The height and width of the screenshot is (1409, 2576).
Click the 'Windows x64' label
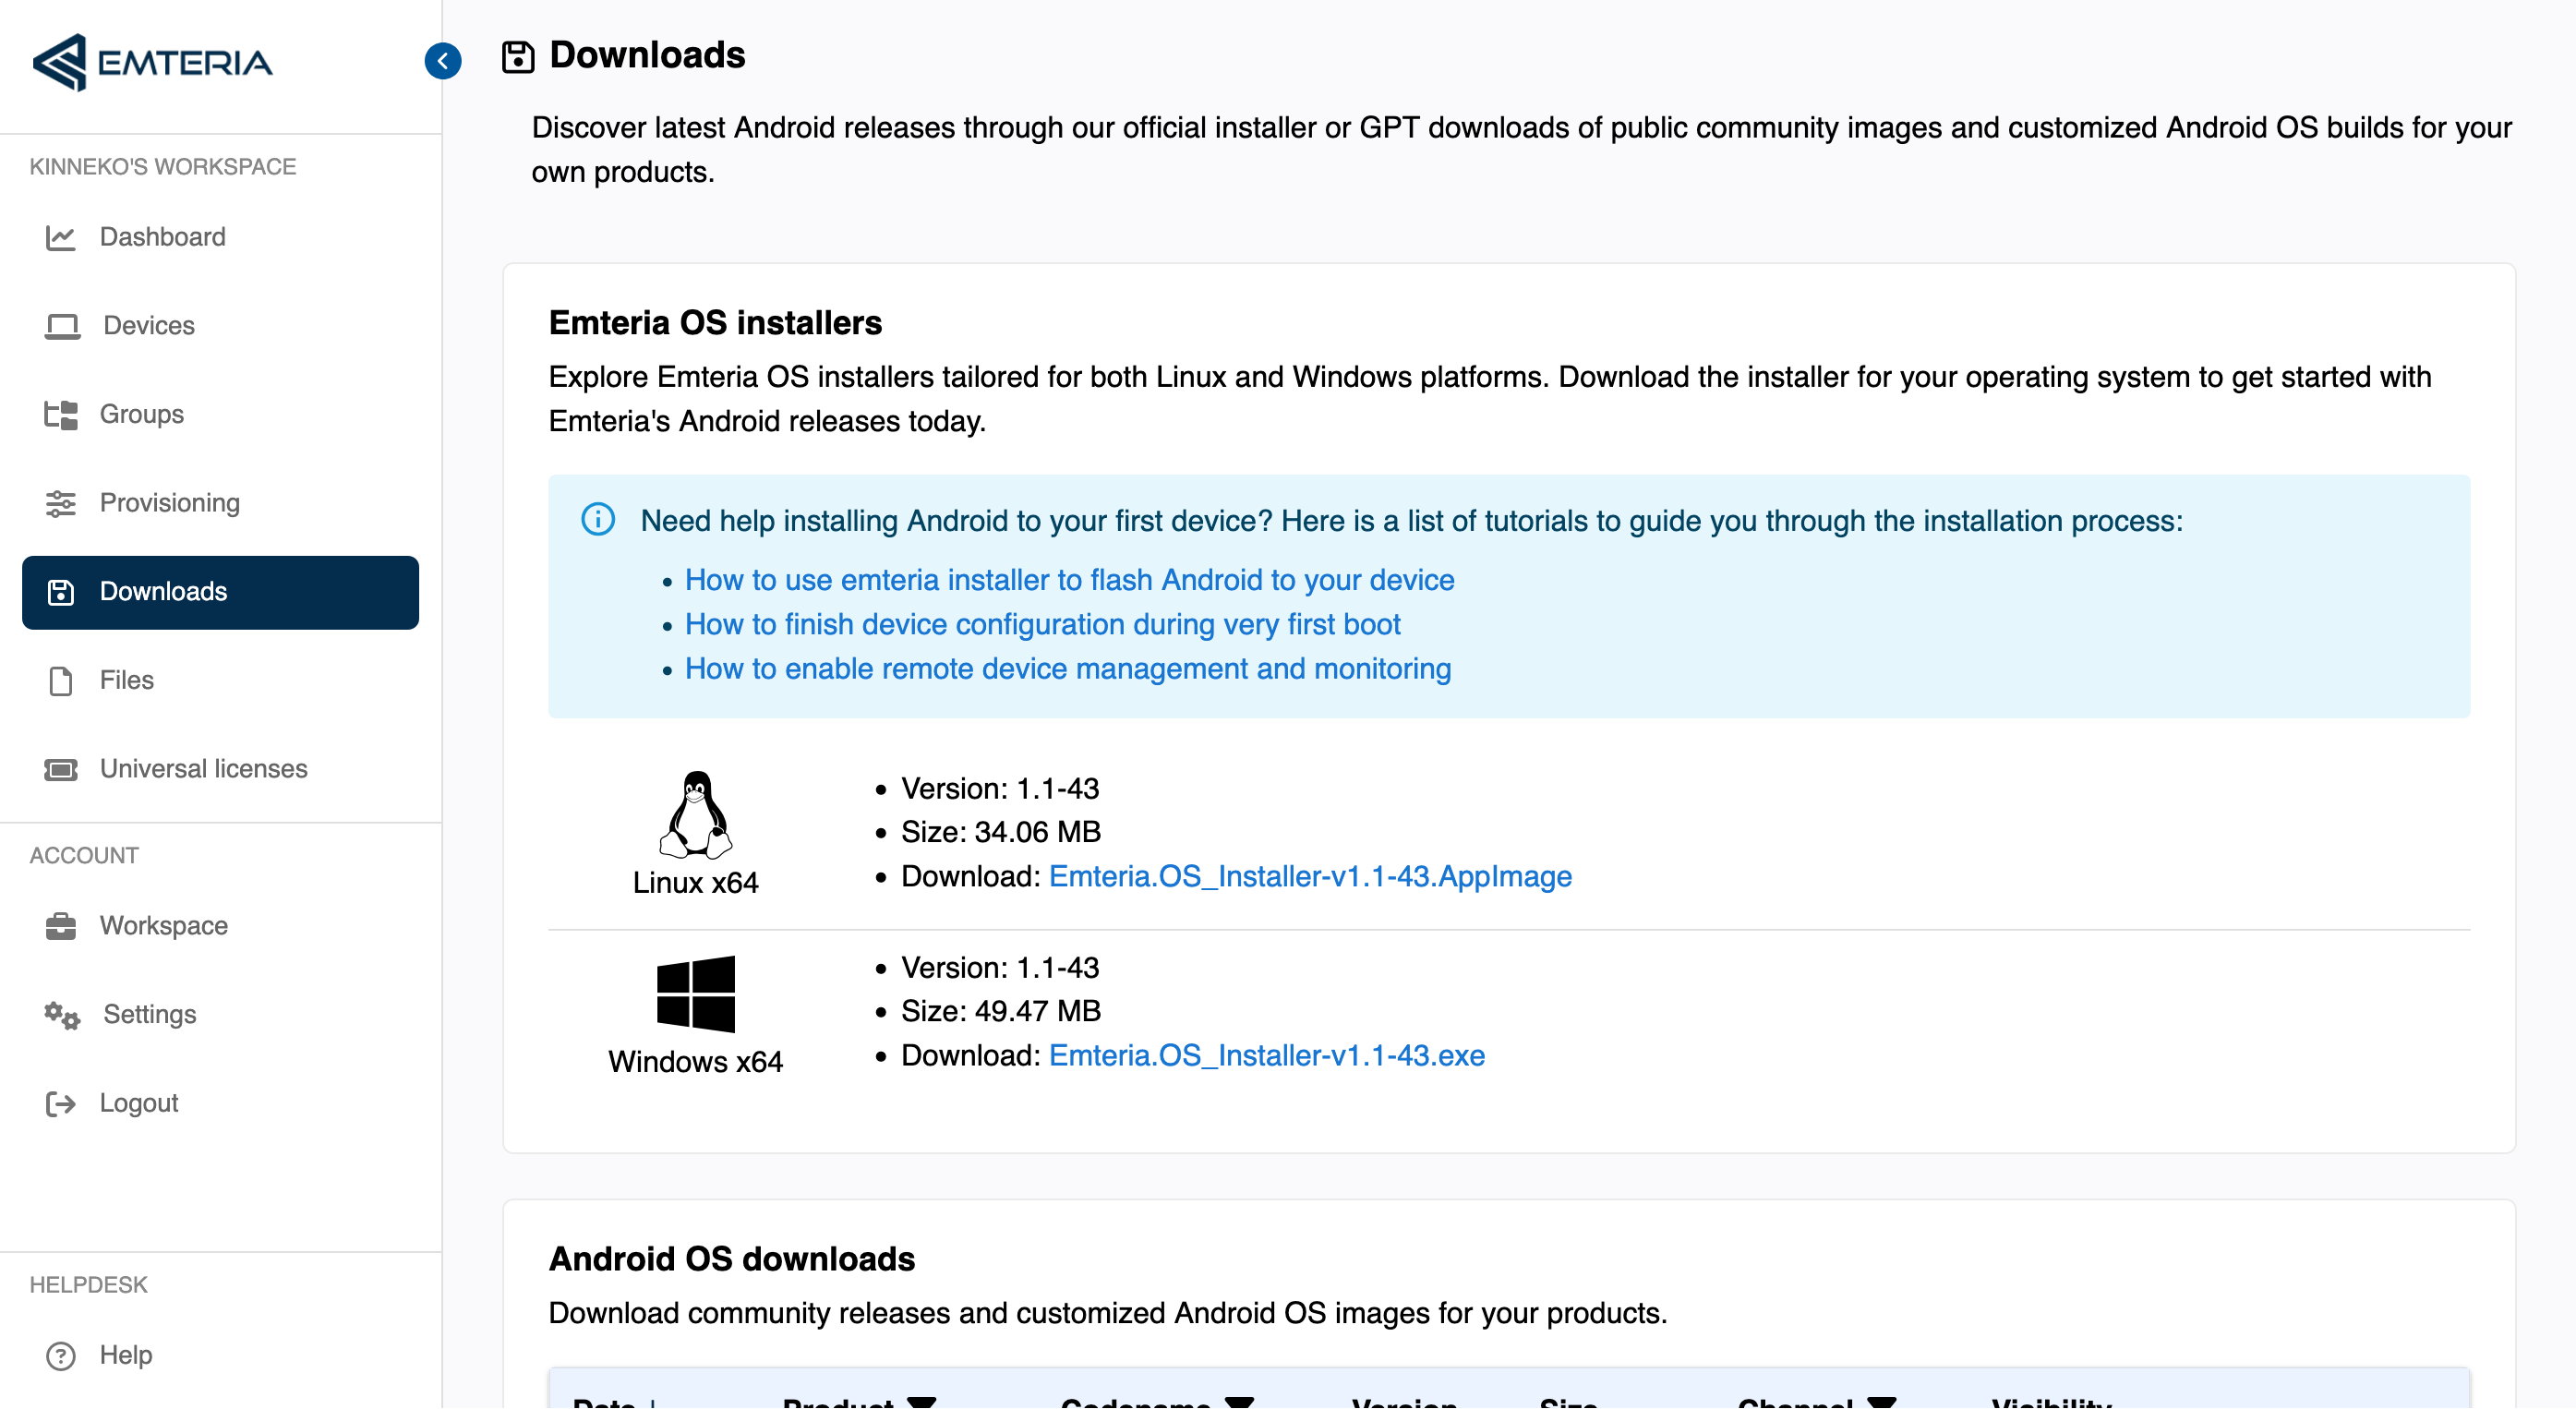(x=696, y=1062)
